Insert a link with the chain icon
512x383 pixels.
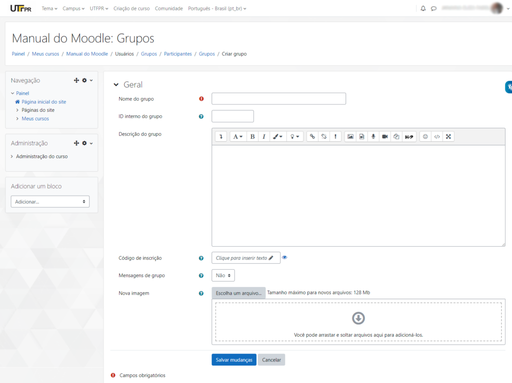[x=312, y=137]
